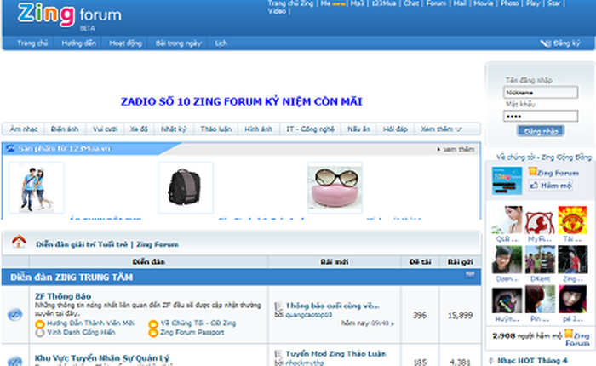
Task: Select the IT - Công nghệ category tab
Action: coord(310,129)
